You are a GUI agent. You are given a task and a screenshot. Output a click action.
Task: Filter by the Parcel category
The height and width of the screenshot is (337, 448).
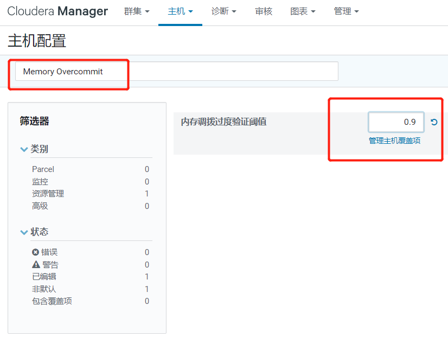coord(43,169)
